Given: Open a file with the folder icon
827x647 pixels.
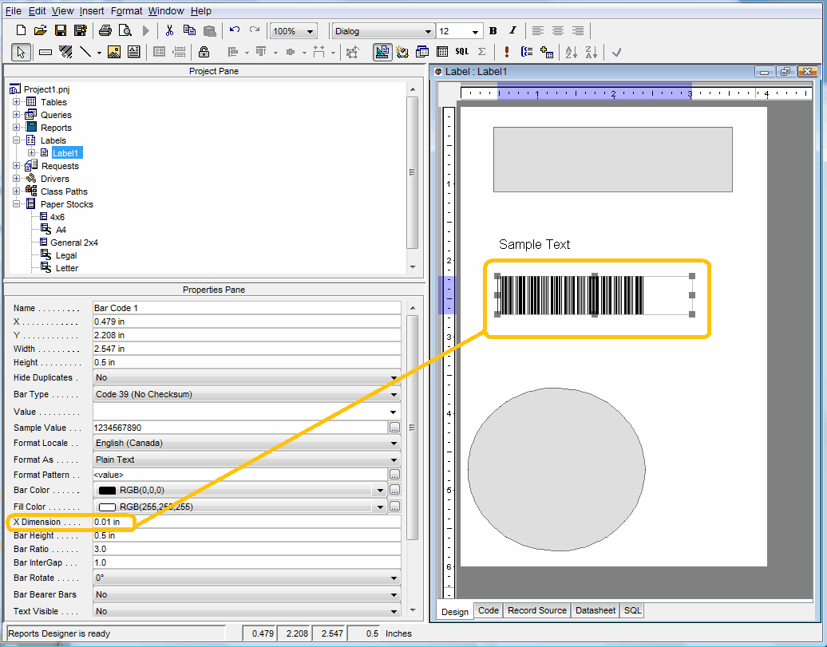Looking at the screenshot, I should (x=41, y=30).
